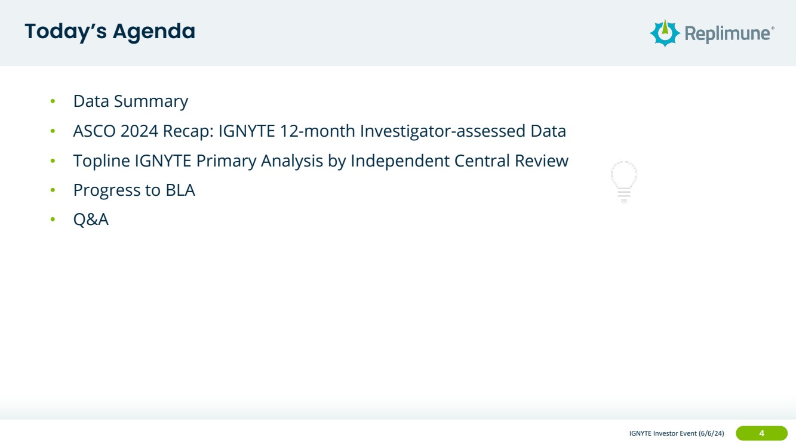The width and height of the screenshot is (796, 447).
Task: Select the green bullet beside ASCO 2024 Recap
Action: (x=53, y=131)
